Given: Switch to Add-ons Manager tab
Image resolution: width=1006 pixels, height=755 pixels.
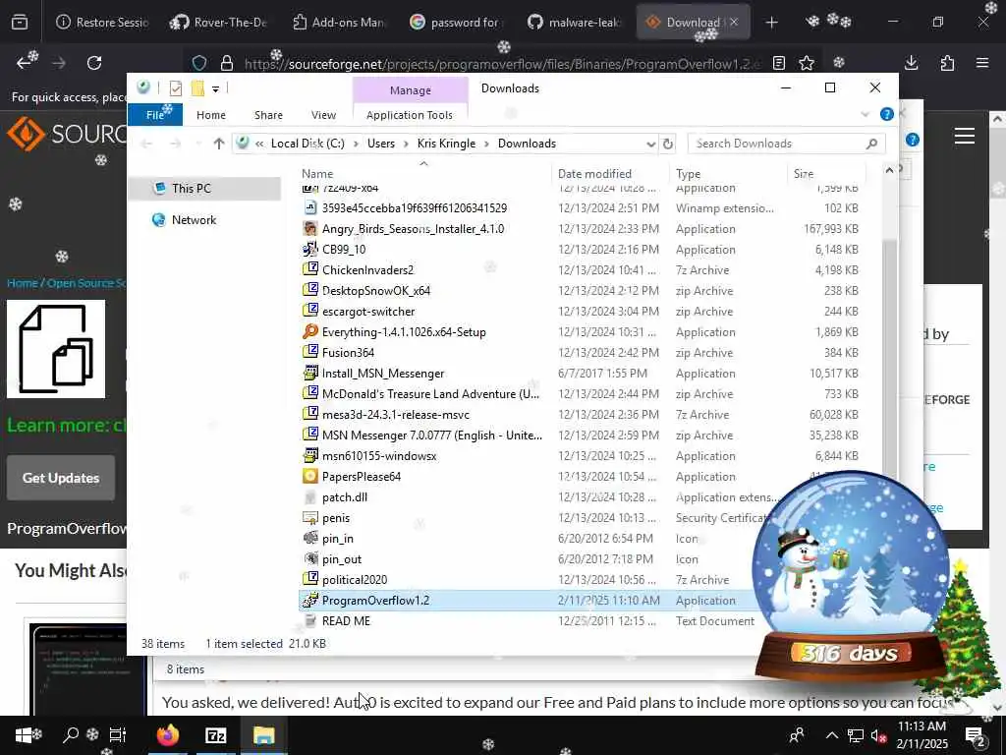Looking at the screenshot, I should 338,23.
